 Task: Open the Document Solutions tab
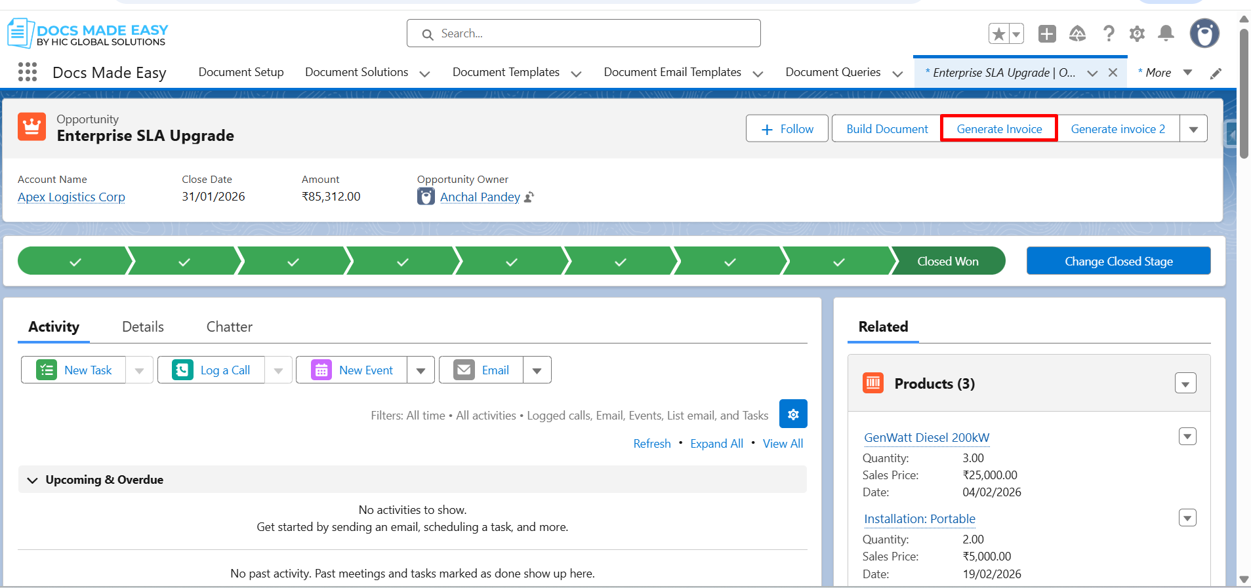[357, 72]
